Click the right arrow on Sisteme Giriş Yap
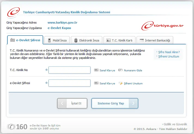The height and width of the screenshot is (134, 194). (x=133, y=103)
